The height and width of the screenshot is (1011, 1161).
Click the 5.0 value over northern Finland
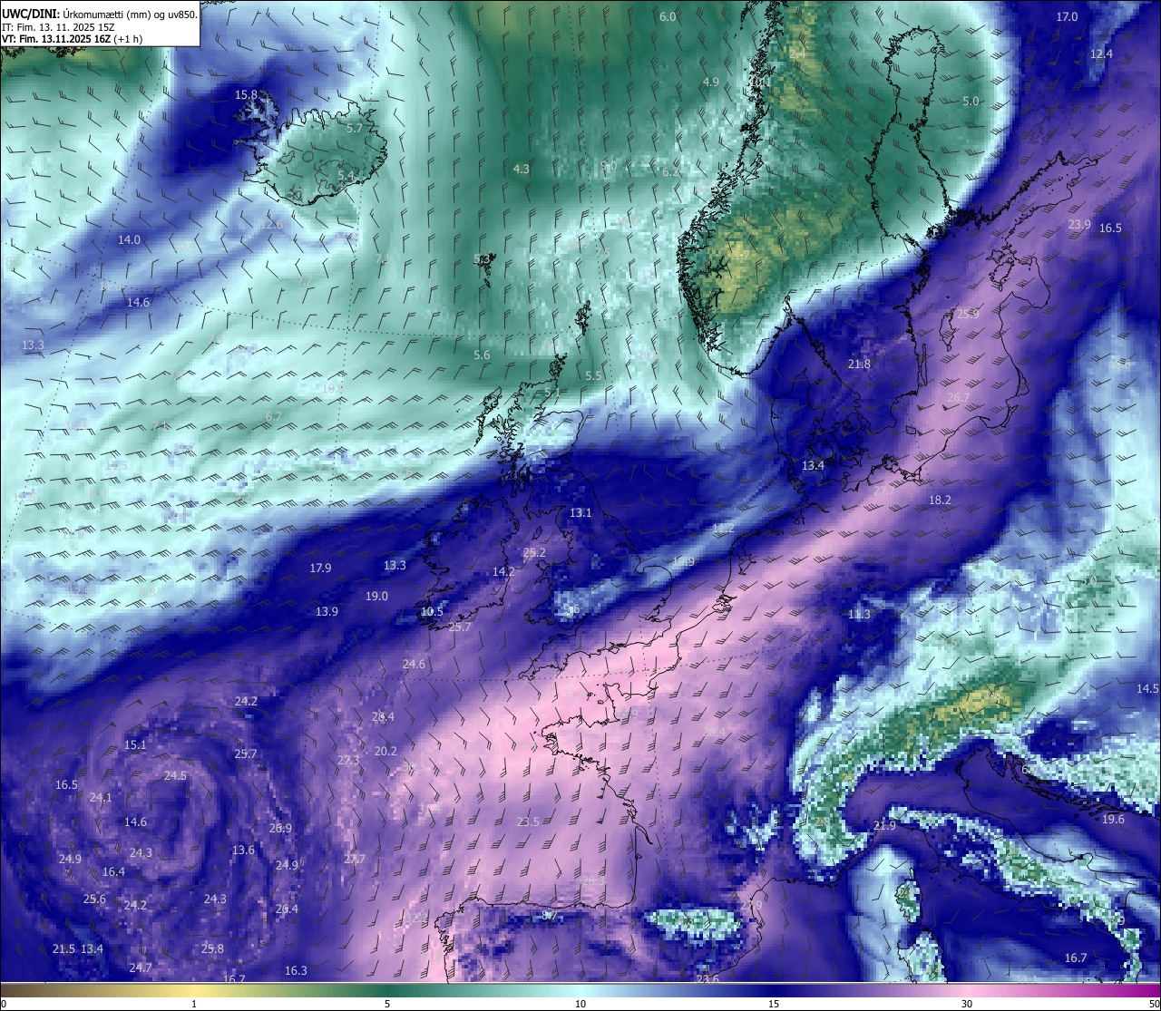pos(971,101)
